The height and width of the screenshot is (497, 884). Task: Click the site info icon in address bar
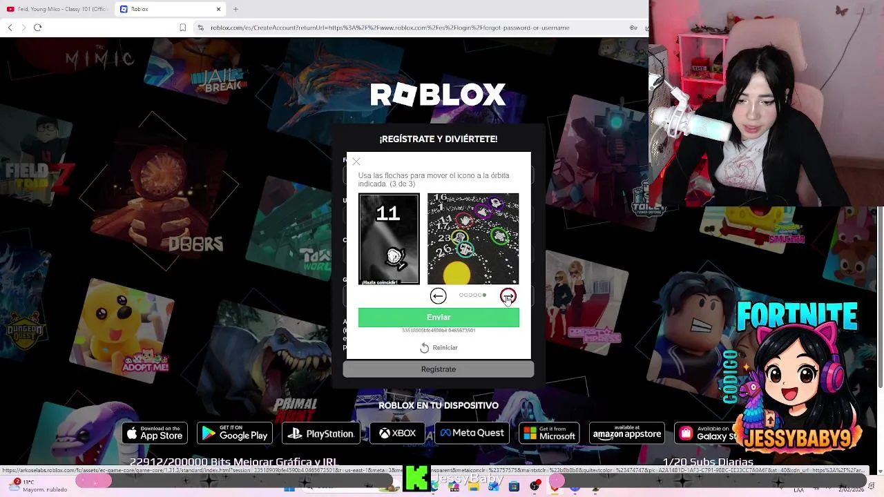pos(200,28)
